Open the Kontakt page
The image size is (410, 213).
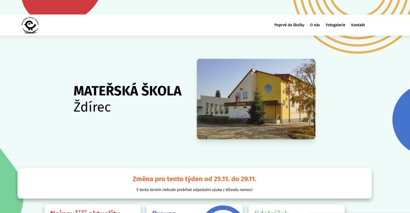358,25
